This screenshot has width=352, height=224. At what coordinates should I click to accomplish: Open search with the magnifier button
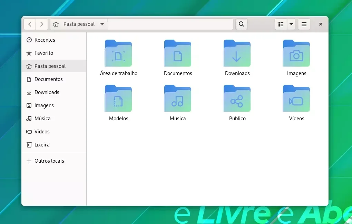(x=241, y=24)
